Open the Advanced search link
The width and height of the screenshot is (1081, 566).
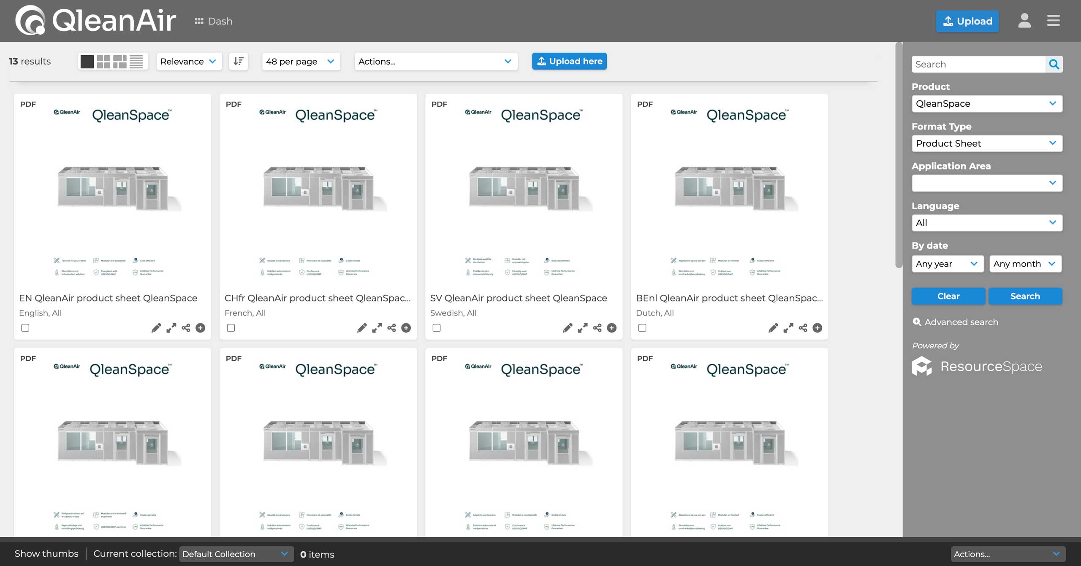[x=956, y=322]
